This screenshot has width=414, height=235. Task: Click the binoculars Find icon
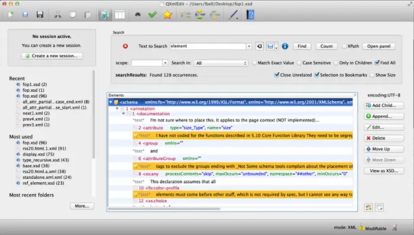138,15
